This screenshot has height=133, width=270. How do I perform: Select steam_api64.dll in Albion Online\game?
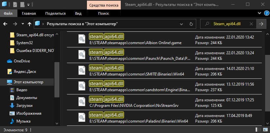(164, 40)
